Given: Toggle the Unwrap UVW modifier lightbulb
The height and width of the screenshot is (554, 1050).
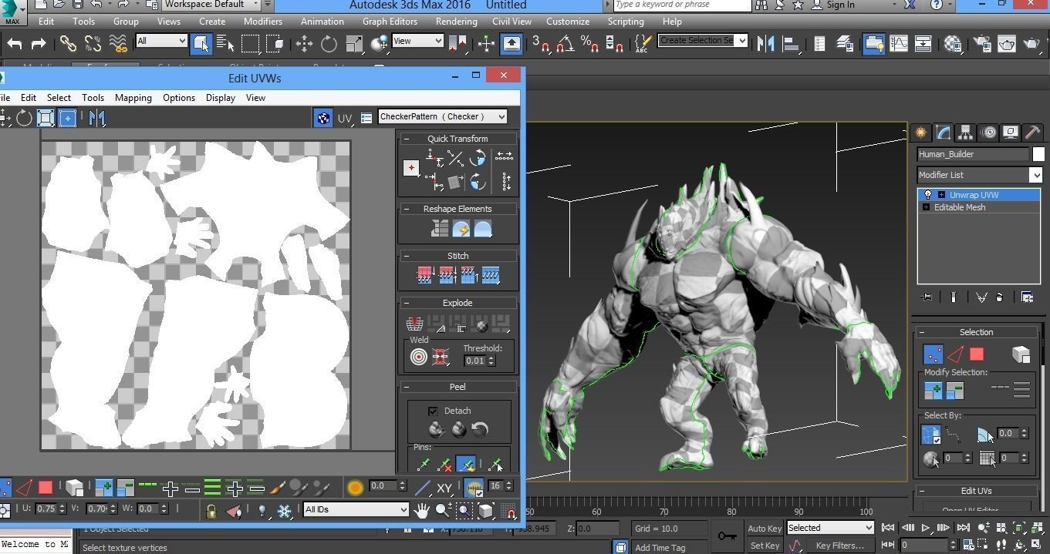Looking at the screenshot, I should [x=928, y=195].
